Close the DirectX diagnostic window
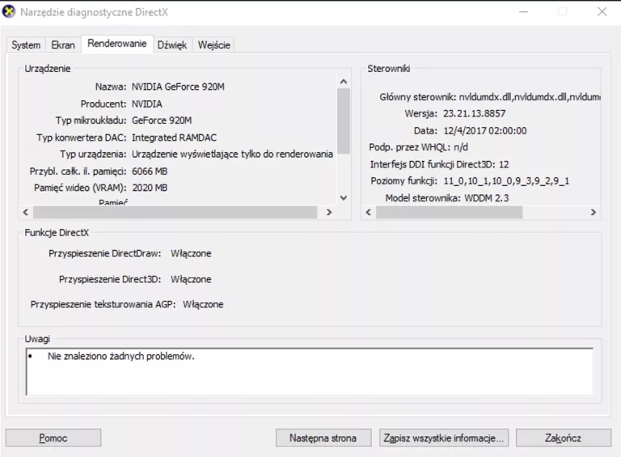The image size is (621, 457). point(602,12)
